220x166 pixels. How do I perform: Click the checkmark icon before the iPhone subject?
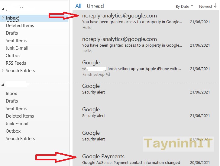click(84, 69)
